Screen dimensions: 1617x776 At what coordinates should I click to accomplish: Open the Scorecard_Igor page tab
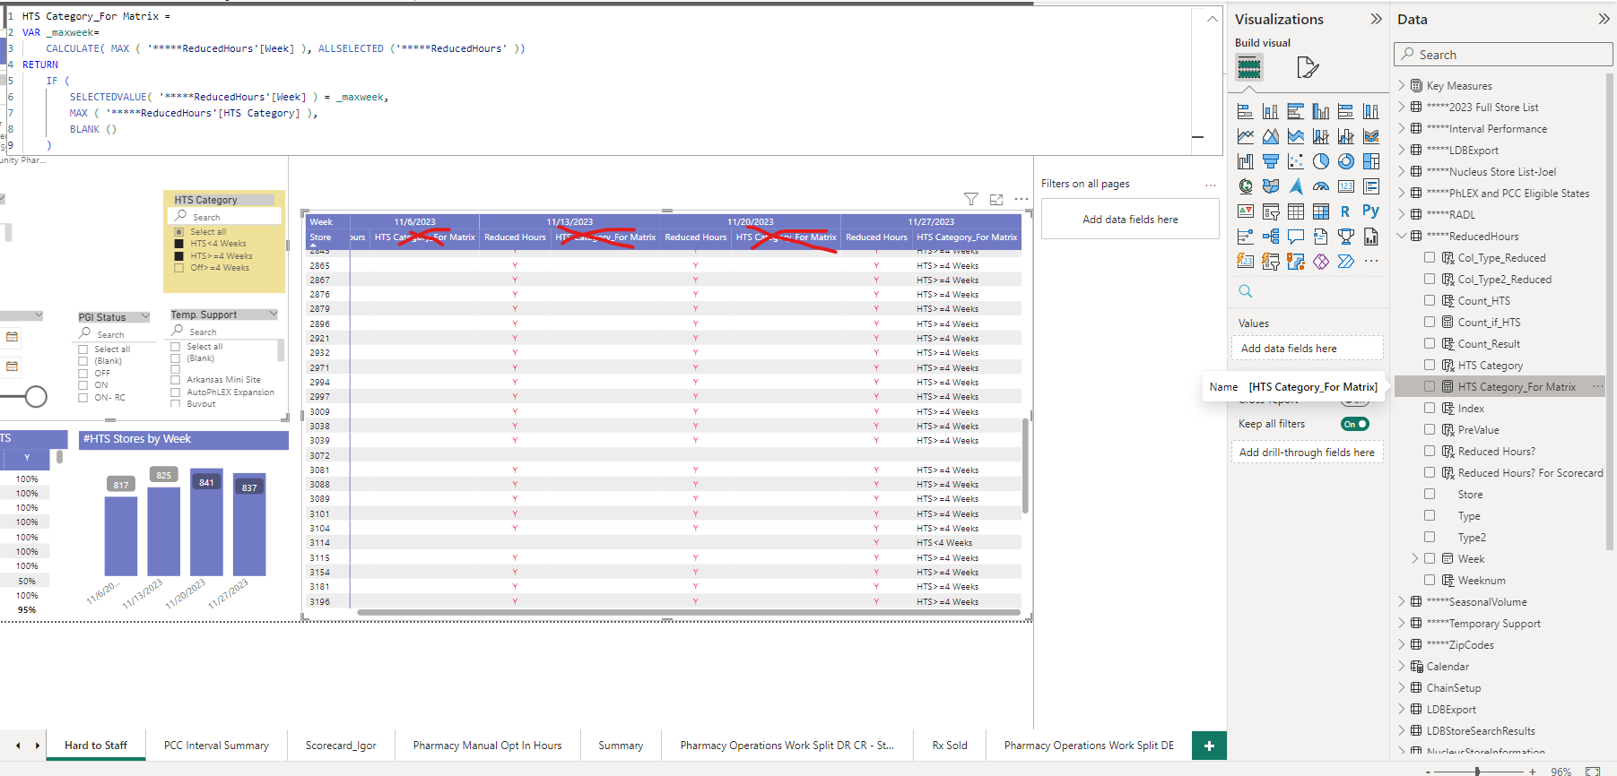(x=341, y=745)
